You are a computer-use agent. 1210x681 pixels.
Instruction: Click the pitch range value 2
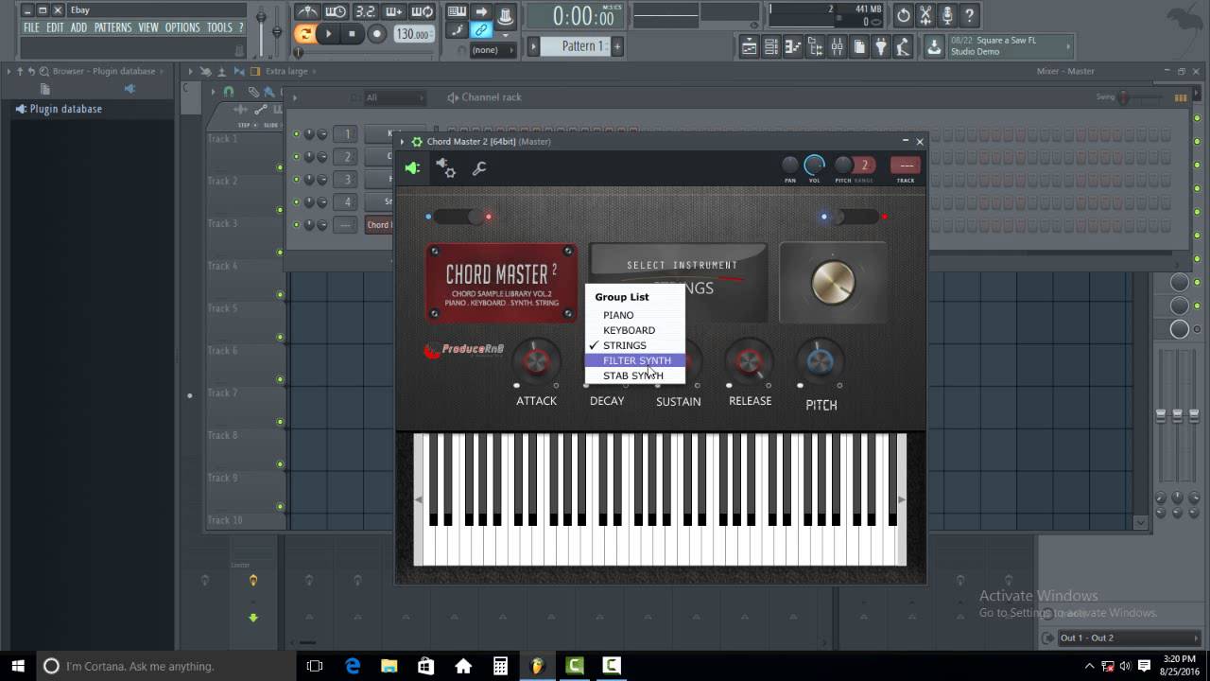coord(864,166)
